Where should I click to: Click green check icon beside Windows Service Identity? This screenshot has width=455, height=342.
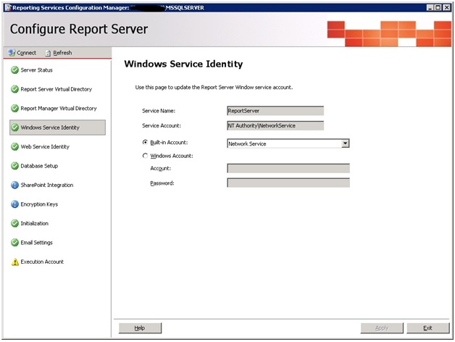(14, 128)
